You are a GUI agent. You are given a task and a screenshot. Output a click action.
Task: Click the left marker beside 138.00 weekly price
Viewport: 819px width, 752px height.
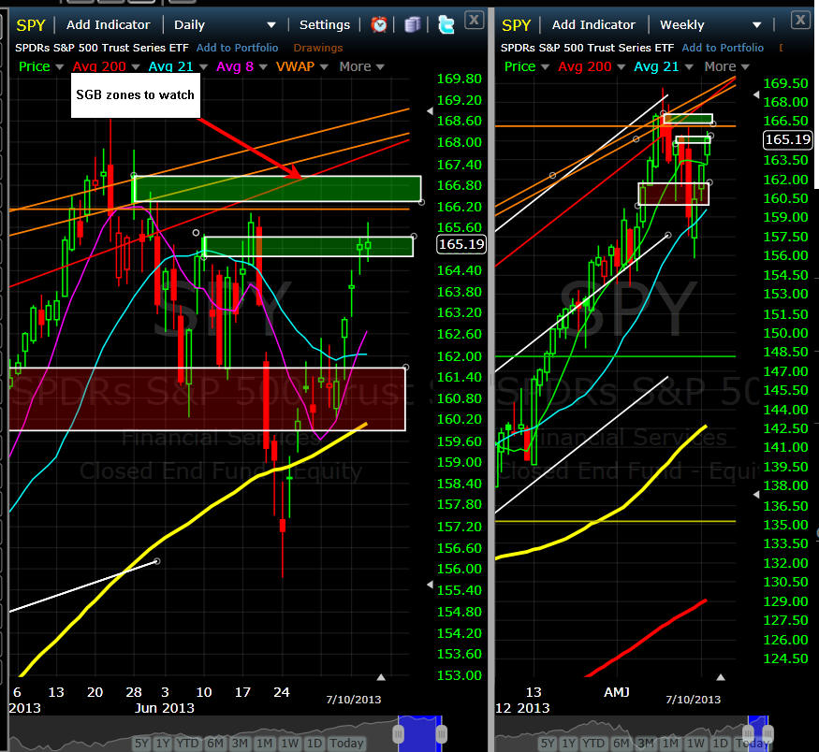pos(757,492)
